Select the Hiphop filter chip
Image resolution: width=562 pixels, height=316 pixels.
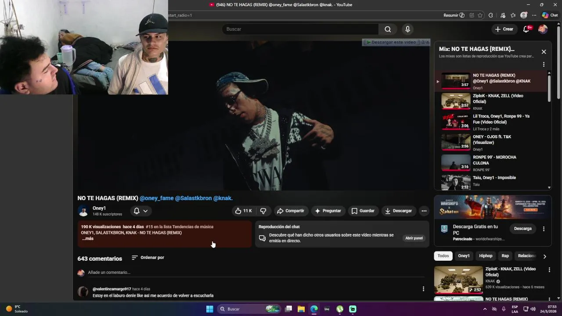point(486,256)
